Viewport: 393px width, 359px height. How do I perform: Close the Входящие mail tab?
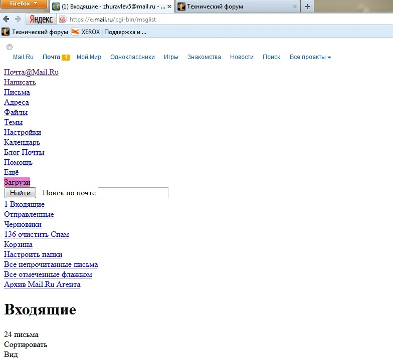[169, 7]
